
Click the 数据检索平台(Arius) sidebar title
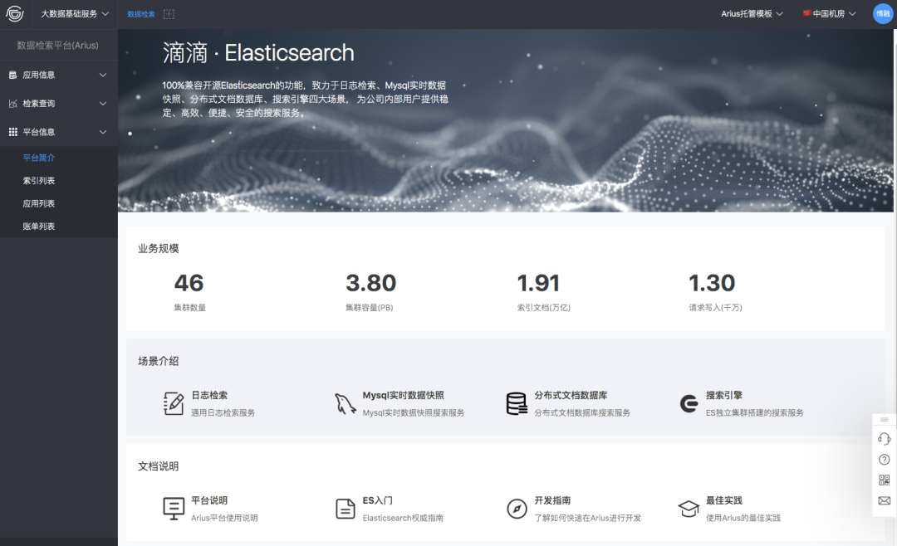coord(58,45)
